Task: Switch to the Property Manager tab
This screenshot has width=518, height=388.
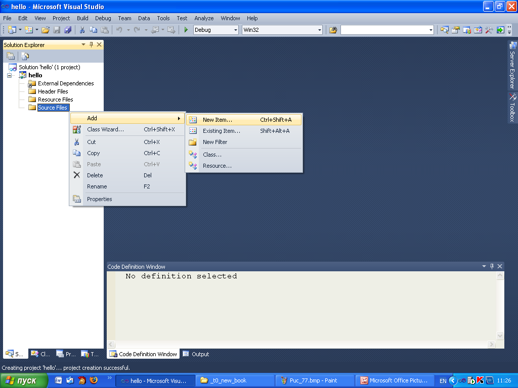Action: click(66, 354)
